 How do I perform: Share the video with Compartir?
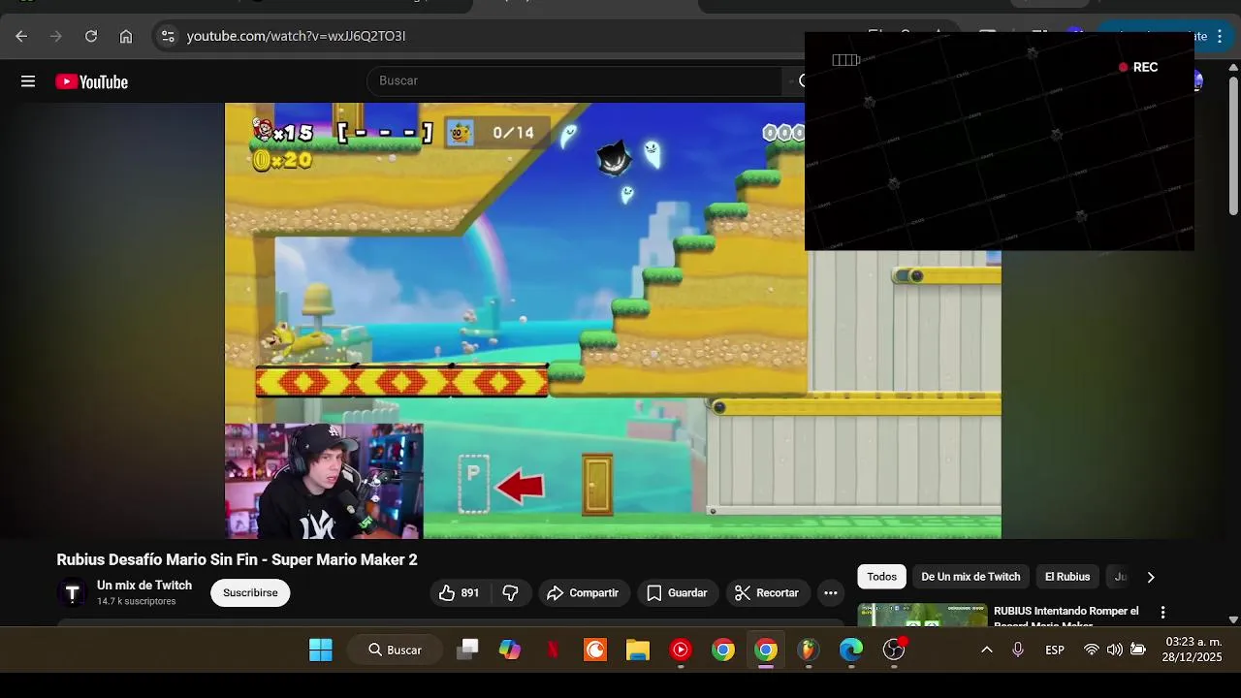(x=583, y=592)
